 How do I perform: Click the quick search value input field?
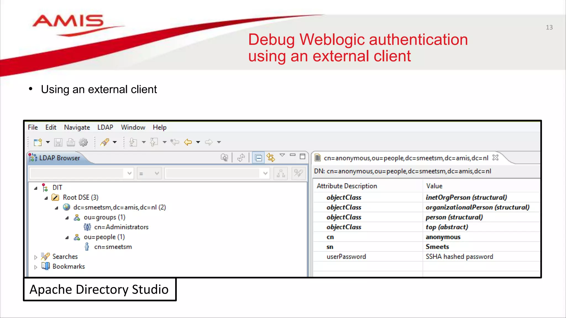pos(213,173)
